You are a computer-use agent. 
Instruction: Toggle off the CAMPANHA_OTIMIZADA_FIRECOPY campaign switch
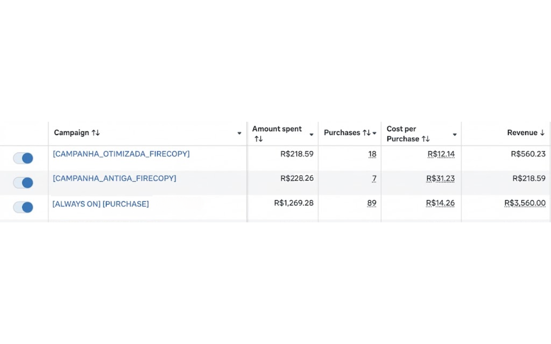pyautogui.click(x=23, y=158)
